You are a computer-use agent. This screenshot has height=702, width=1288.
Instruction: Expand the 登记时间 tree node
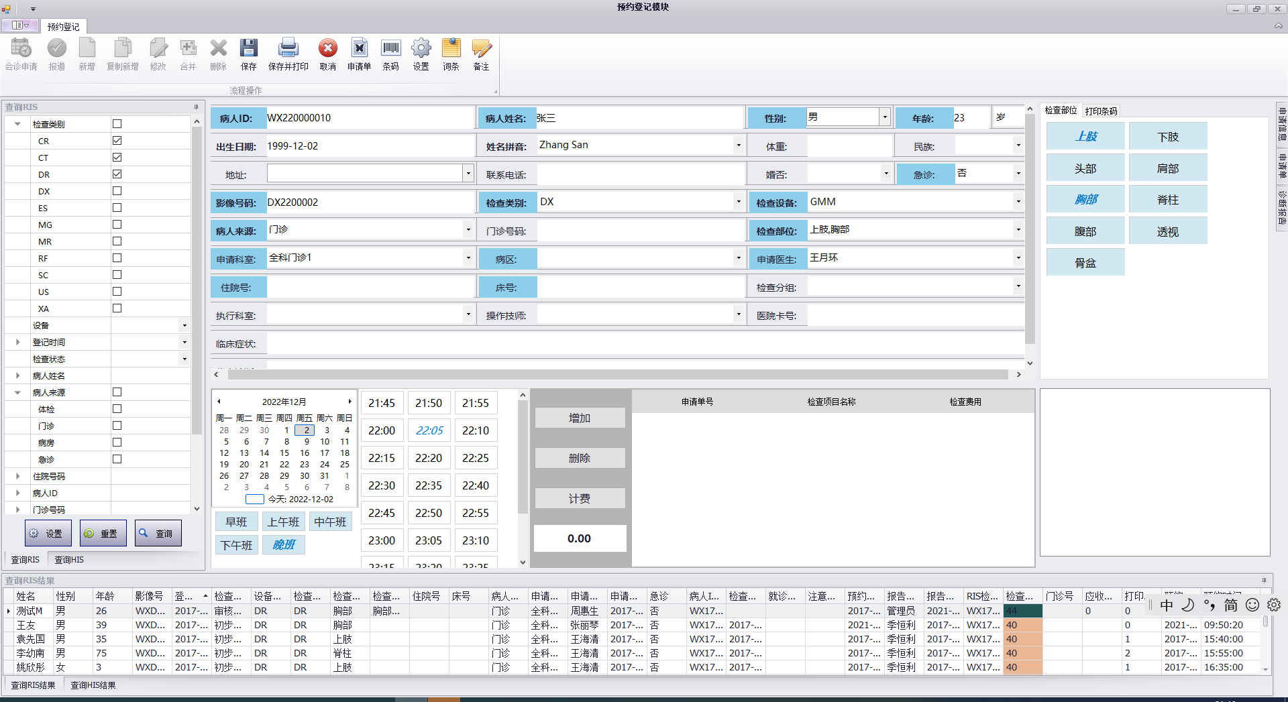coord(18,342)
